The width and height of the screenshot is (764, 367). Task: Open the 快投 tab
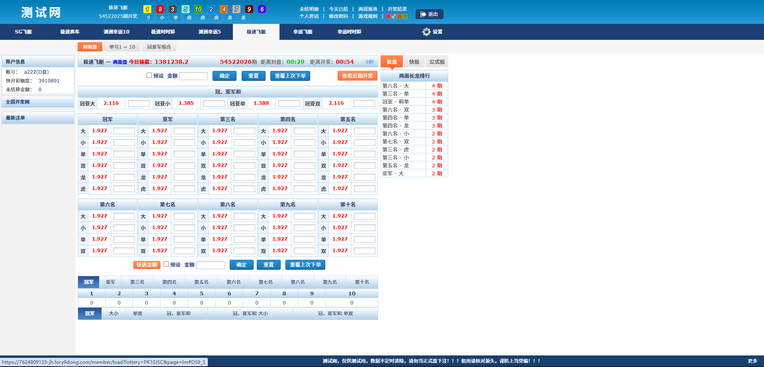coord(414,62)
